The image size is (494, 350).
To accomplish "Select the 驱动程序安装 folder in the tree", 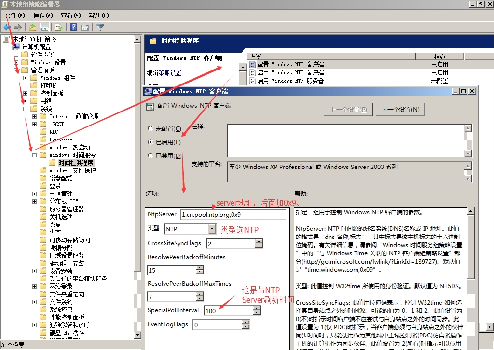I will (x=67, y=263).
